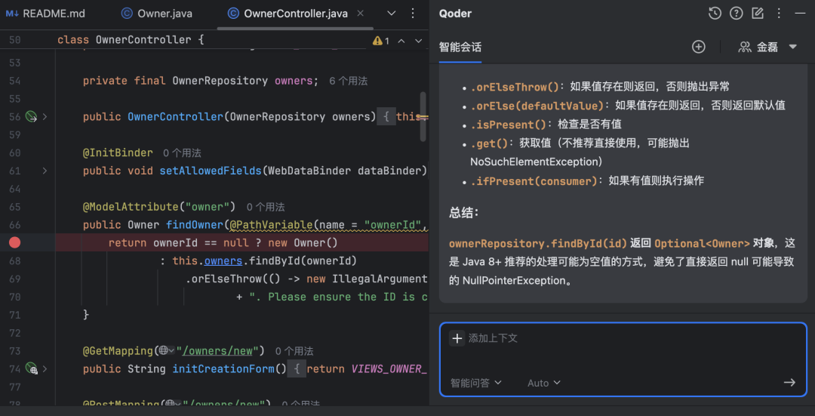Click the .orElseThrow() code snippet in chat

(x=515, y=87)
